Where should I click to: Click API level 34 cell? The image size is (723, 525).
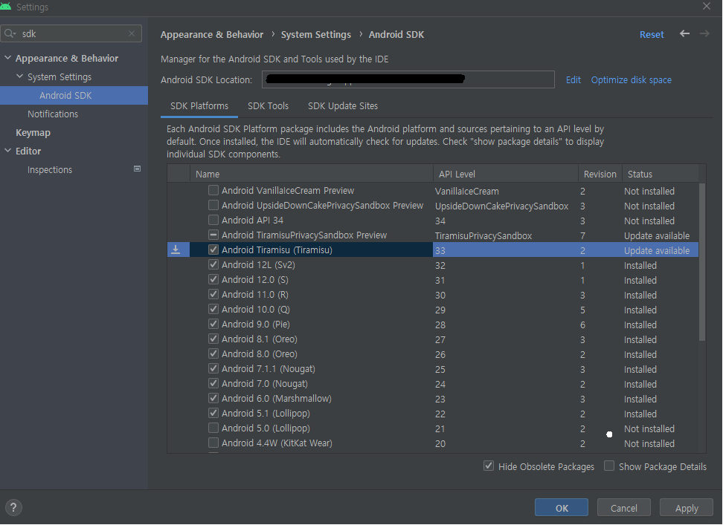(440, 221)
